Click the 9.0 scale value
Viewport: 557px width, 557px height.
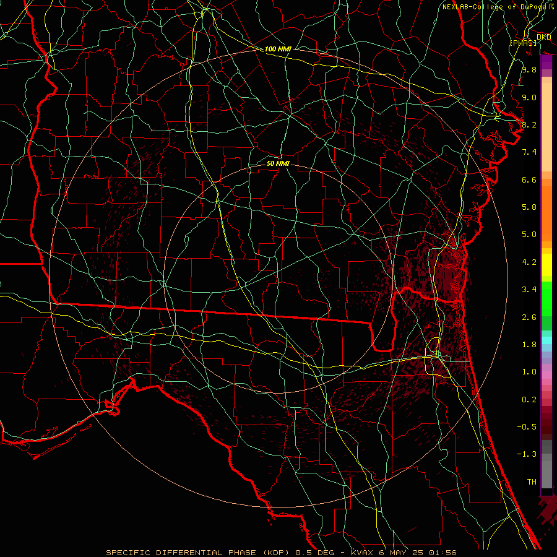coord(529,97)
